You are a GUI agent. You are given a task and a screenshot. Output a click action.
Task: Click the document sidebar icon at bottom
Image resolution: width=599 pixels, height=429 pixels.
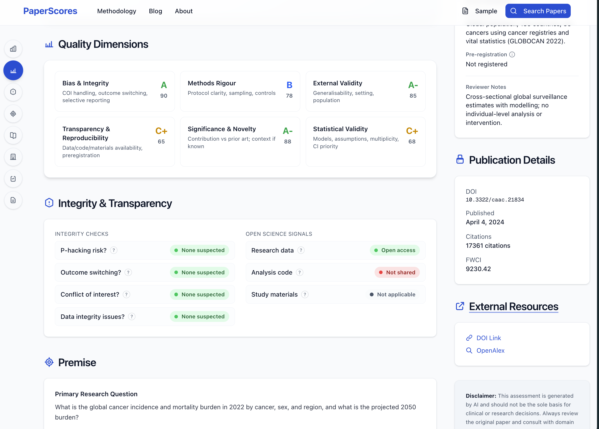tap(13, 200)
